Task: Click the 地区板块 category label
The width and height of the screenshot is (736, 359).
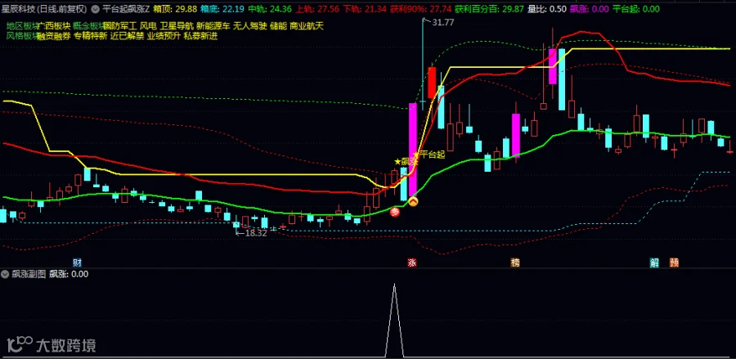Action: point(21,26)
